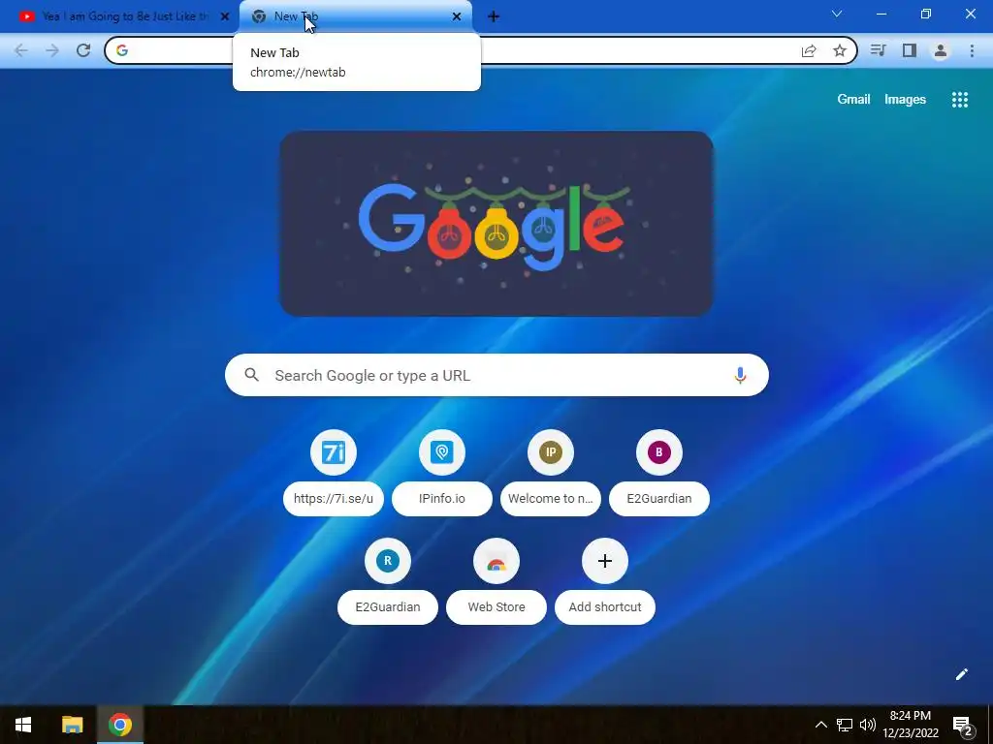993x744 pixels.
Task: Click the 'Add shortcut' label
Action: [x=605, y=607]
